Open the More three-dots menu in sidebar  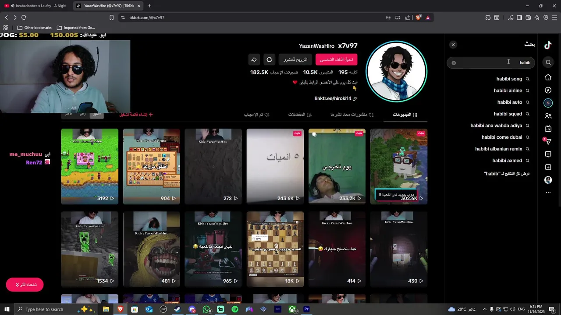[548, 192]
